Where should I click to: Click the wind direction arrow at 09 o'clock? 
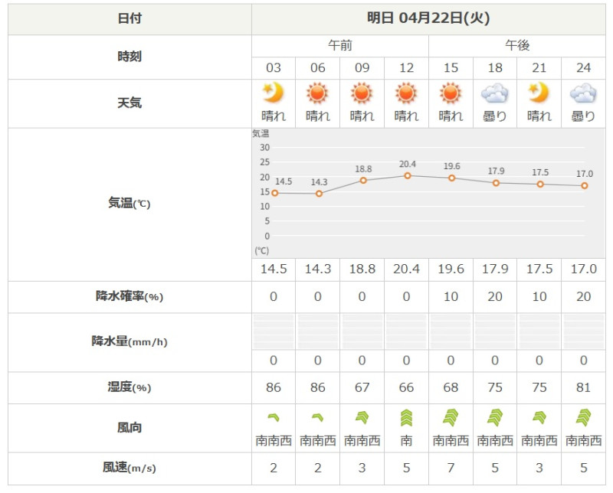point(362,417)
